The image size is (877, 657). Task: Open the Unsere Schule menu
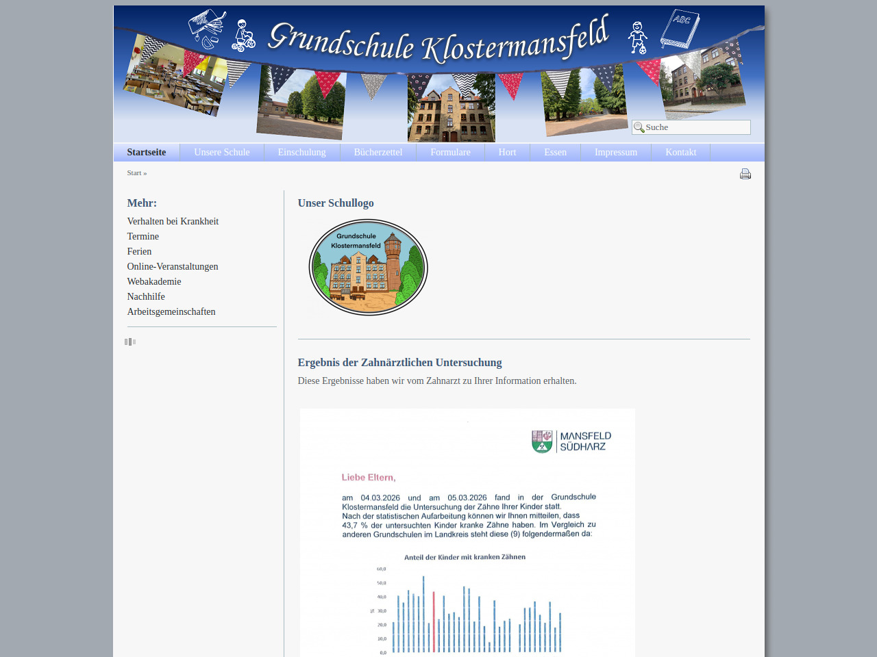(x=221, y=152)
